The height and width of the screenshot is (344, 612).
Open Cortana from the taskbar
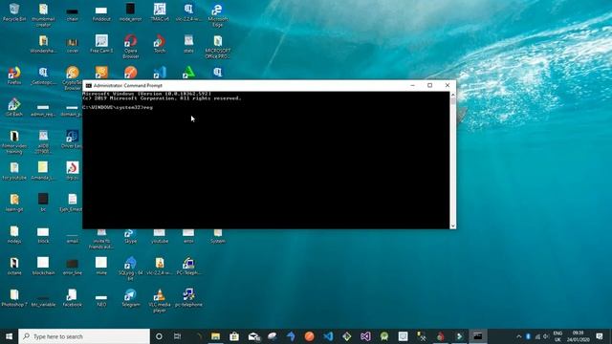point(159,336)
